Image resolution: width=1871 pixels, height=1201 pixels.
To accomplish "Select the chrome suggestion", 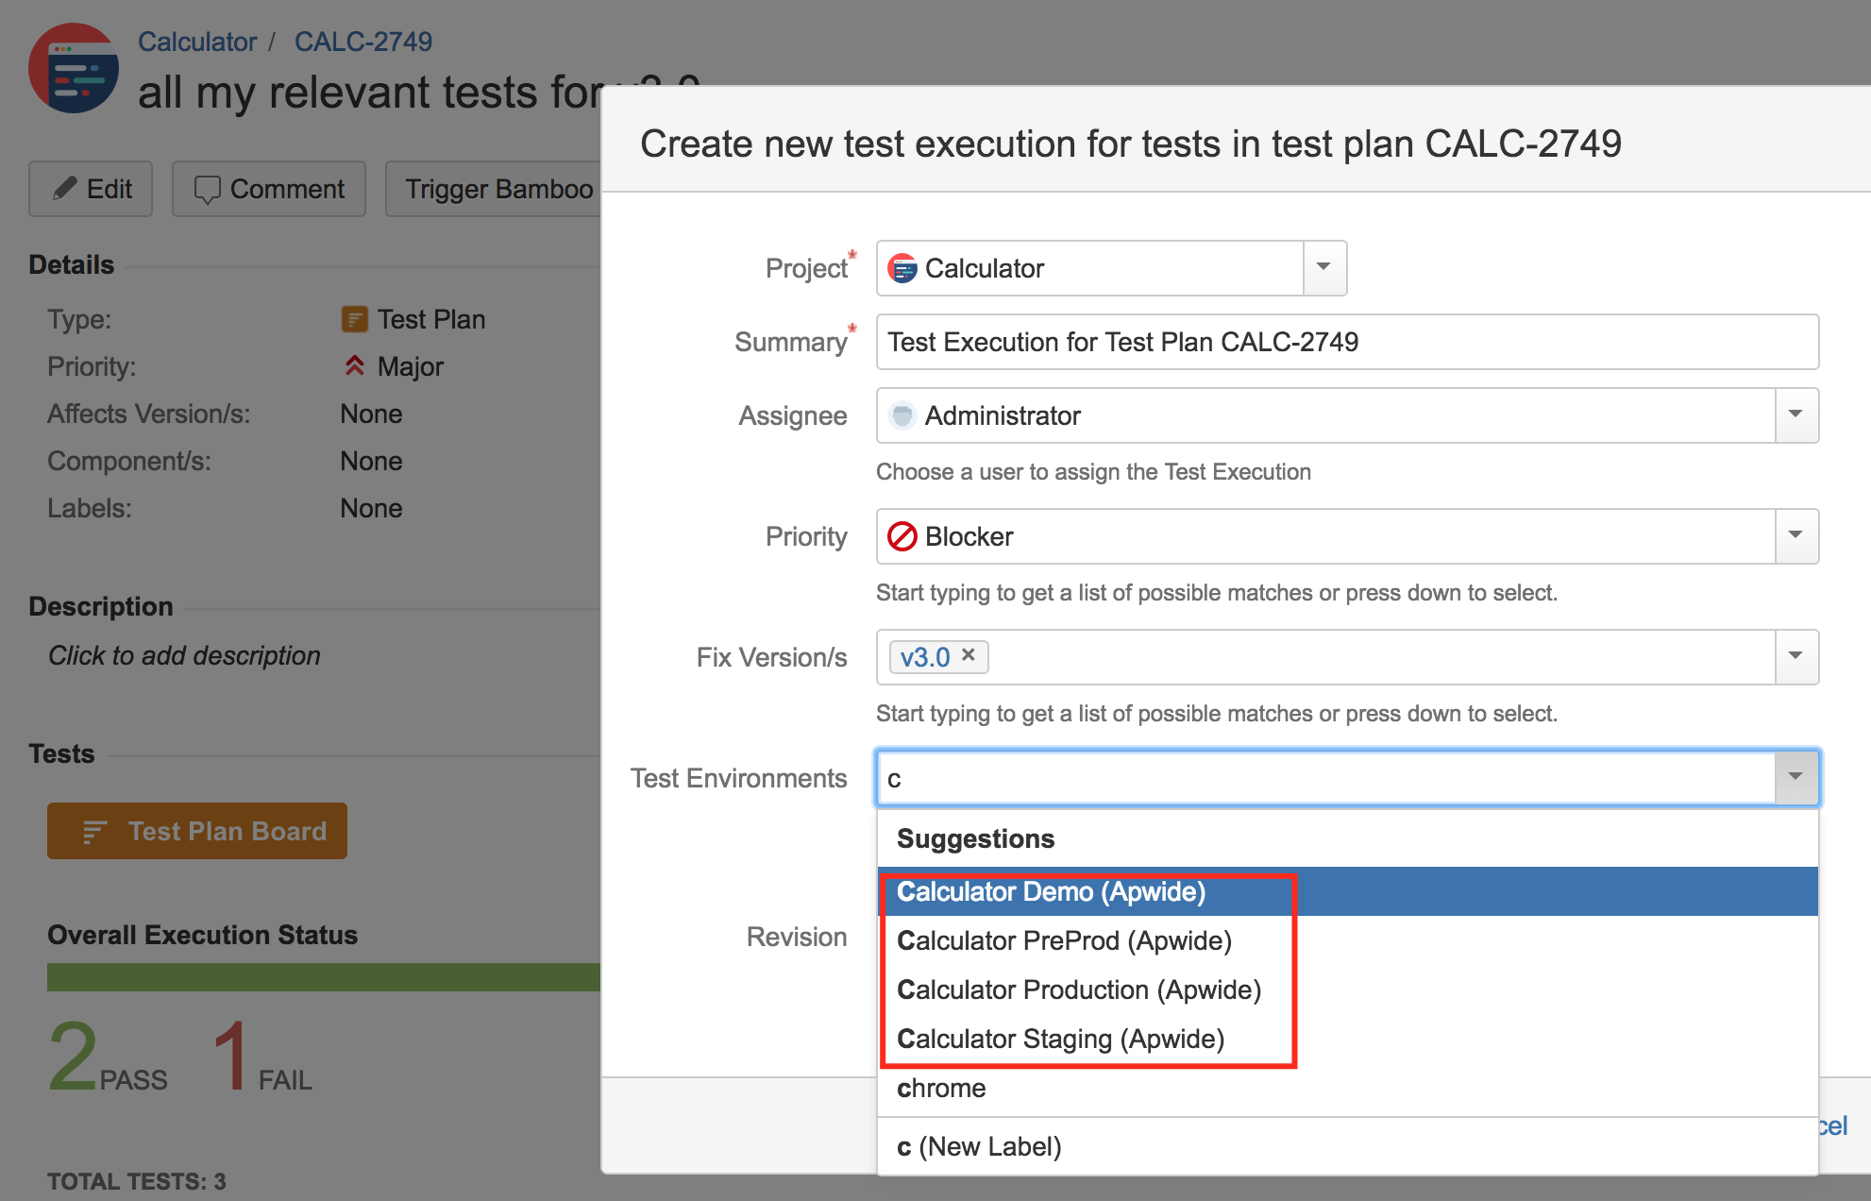I will (x=1347, y=1088).
